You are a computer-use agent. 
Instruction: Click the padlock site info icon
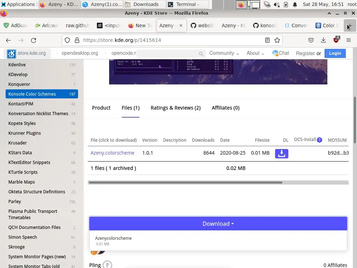(77, 40)
